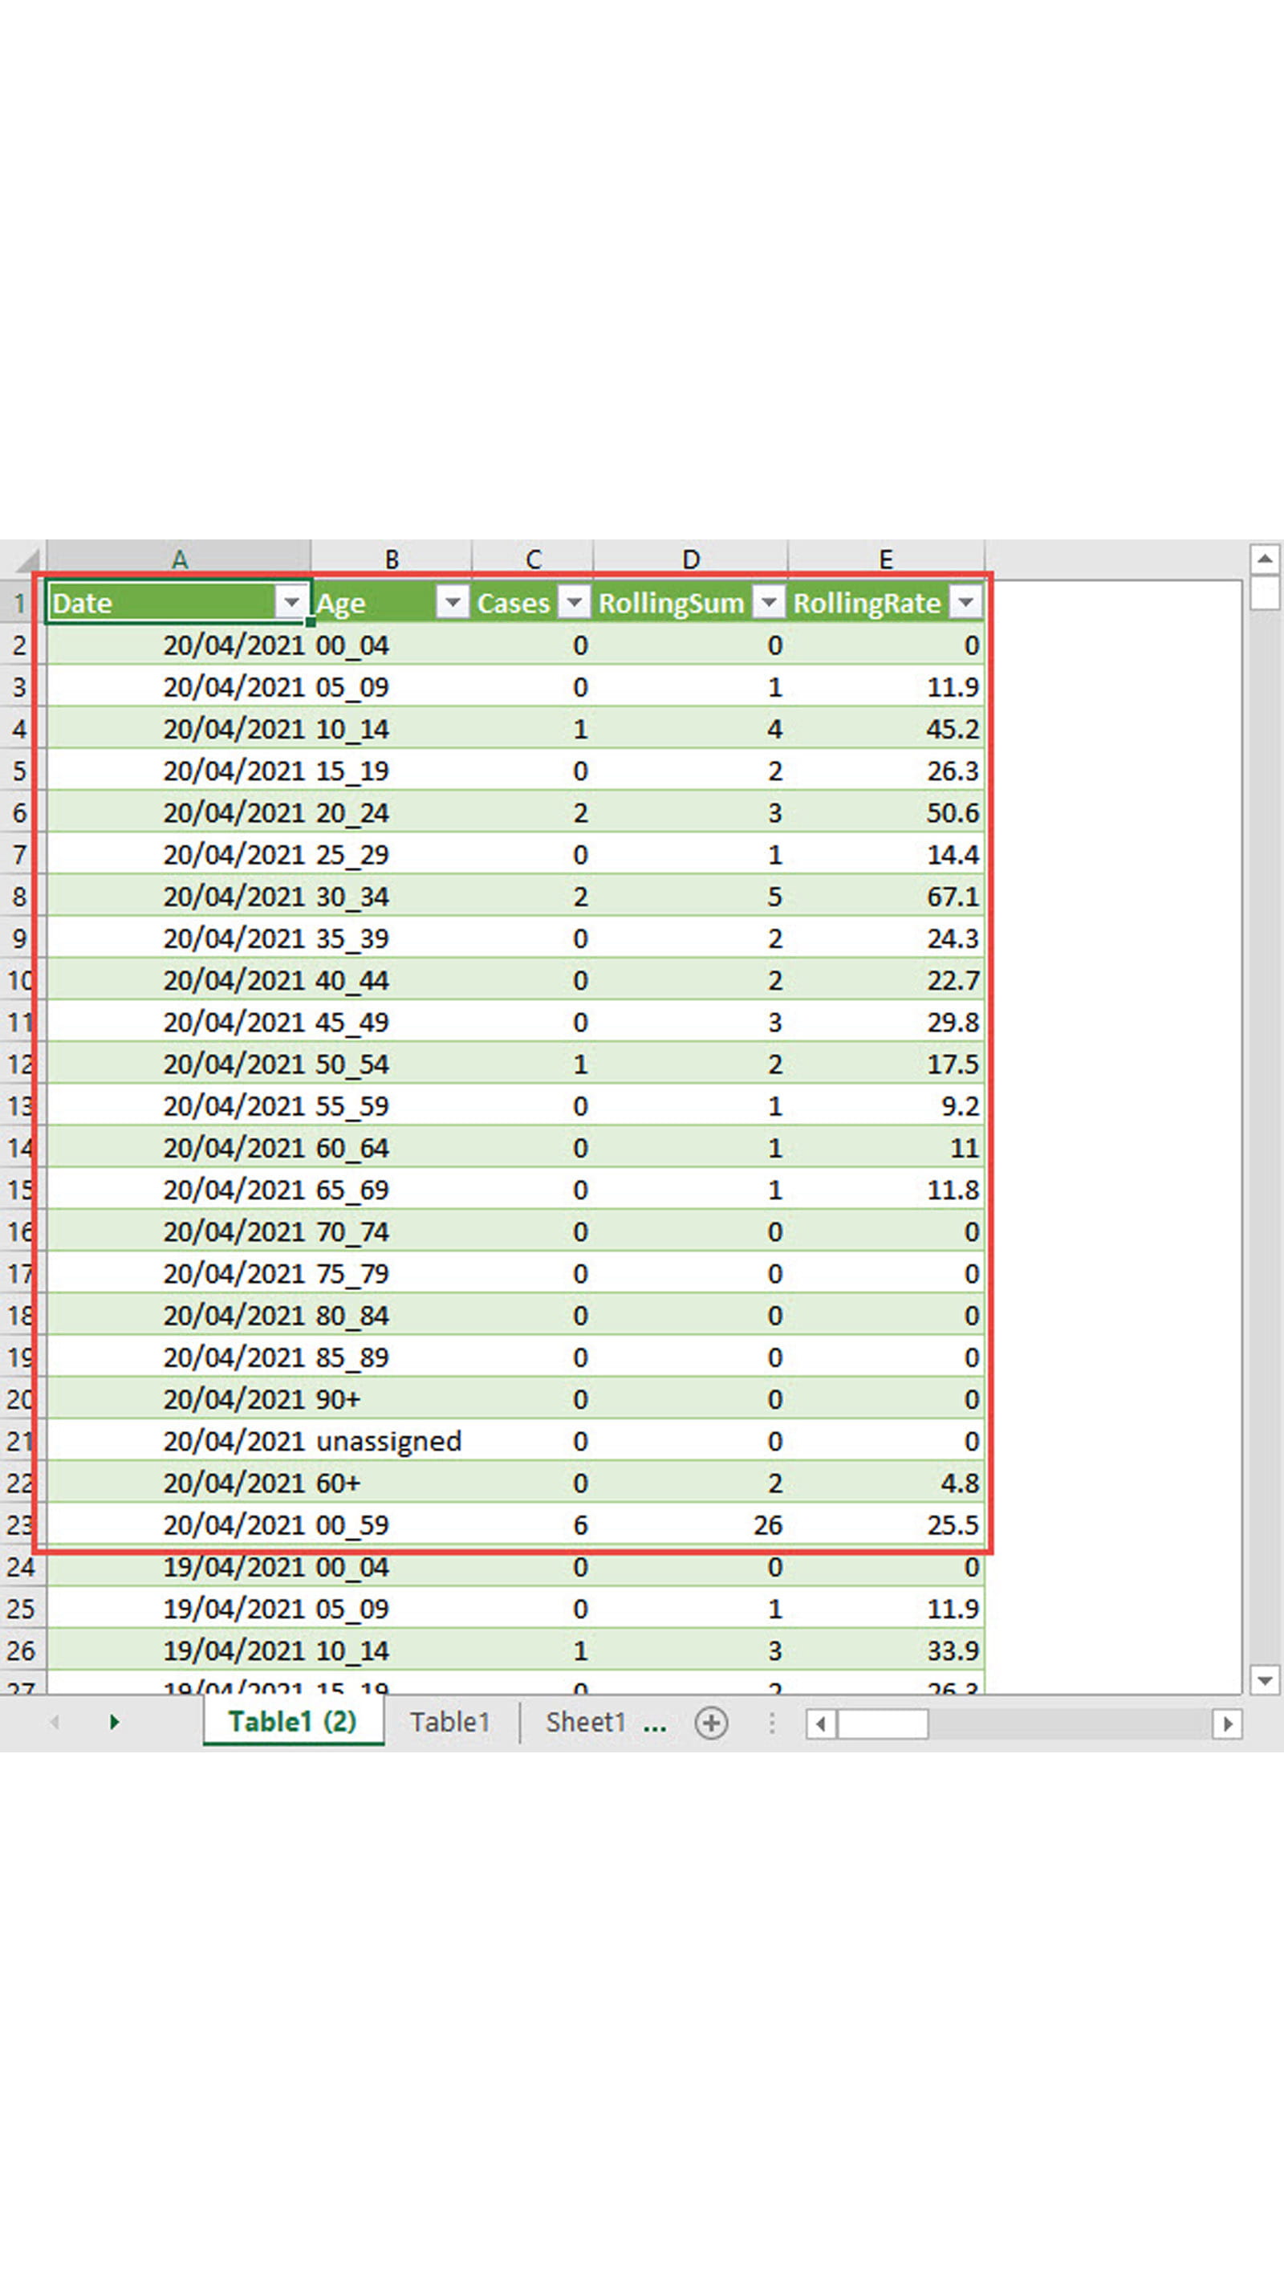Click the vertical scrollbar up arrow
Screen dimensions: 1284x2283
tap(1265, 559)
